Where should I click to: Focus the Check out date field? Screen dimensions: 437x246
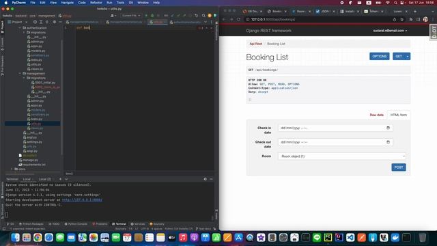(x=335, y=142)
